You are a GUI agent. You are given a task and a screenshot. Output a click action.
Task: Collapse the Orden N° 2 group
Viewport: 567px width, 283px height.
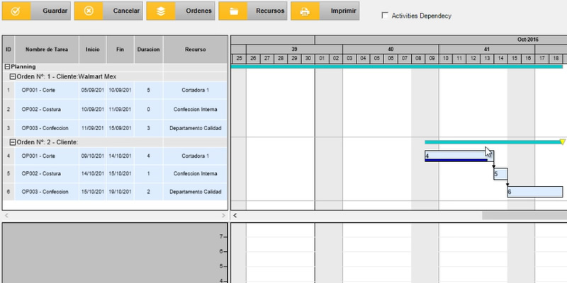(x=13, y=142)
